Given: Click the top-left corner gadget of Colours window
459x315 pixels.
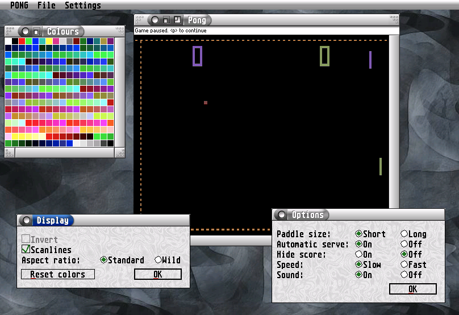Looking at the screenshot, I should (x=10, y=30).
